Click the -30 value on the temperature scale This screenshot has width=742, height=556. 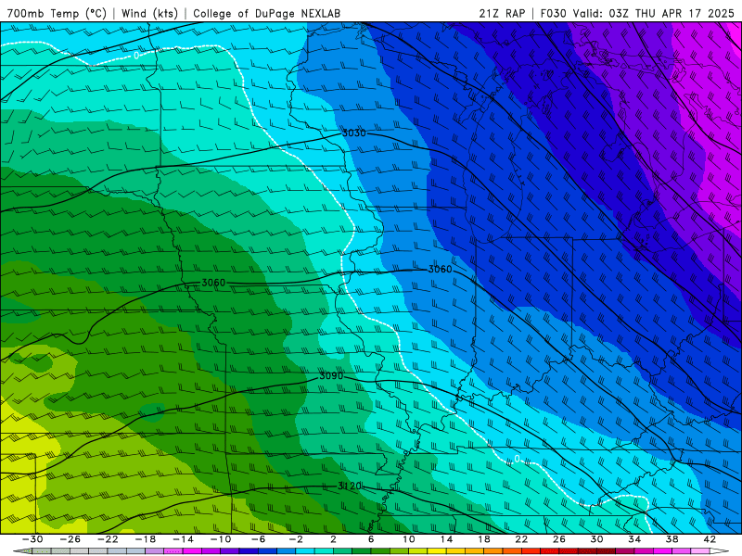[32, 539]
